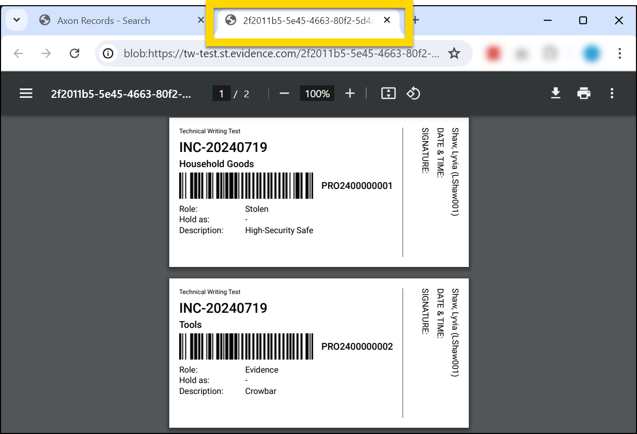
Task: Click the page number input field
Action: pyautogui.click(x=221, y=93)
